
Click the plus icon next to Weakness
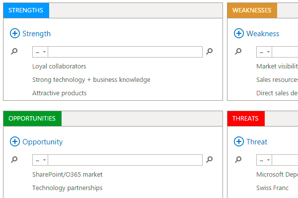point(239,33)
